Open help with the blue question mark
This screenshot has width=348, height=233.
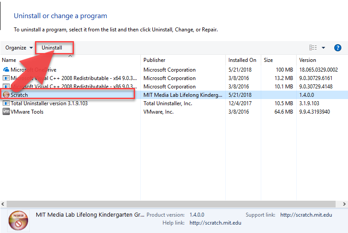click(x=337, y=48)
